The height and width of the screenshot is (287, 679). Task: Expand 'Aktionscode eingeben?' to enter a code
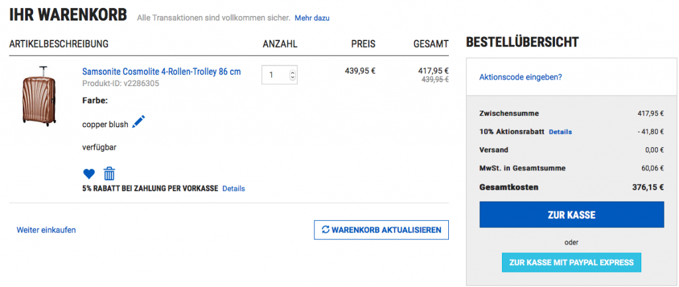[521, 77]
